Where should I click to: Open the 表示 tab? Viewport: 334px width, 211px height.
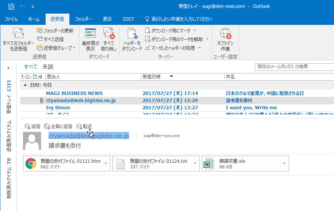pyautogui.click(x=107, y=19)
